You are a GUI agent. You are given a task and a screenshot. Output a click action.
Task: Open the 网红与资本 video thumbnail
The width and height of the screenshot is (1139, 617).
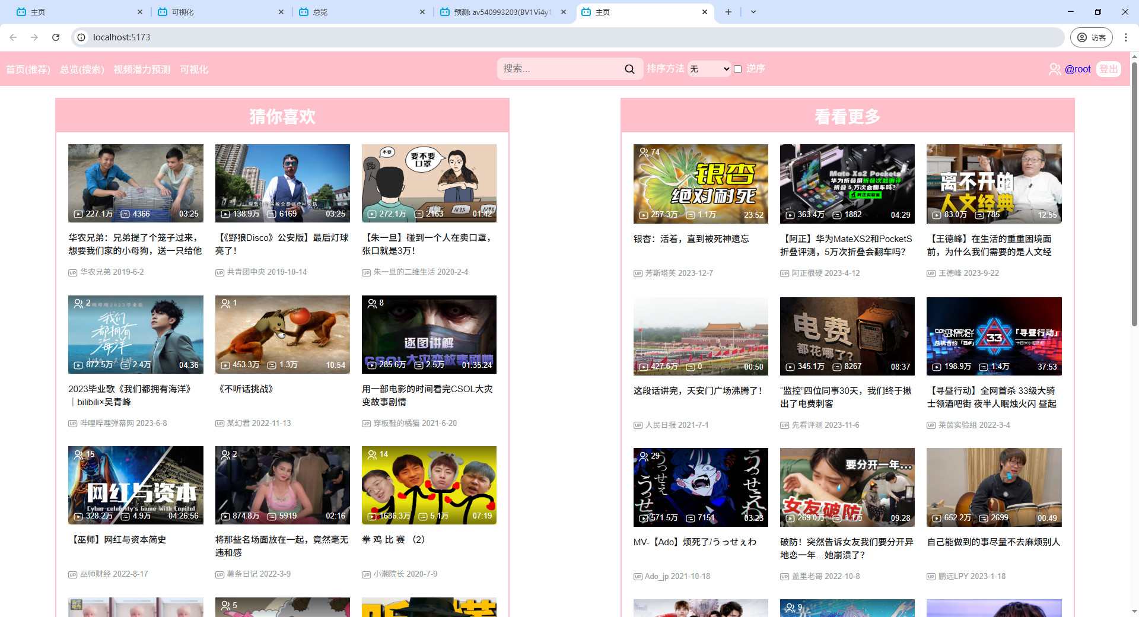click(136, 485)
